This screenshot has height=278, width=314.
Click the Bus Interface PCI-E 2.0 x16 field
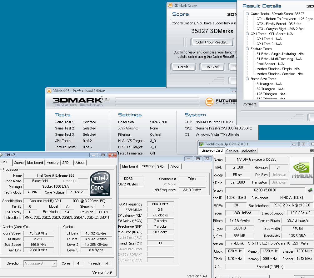292,205
